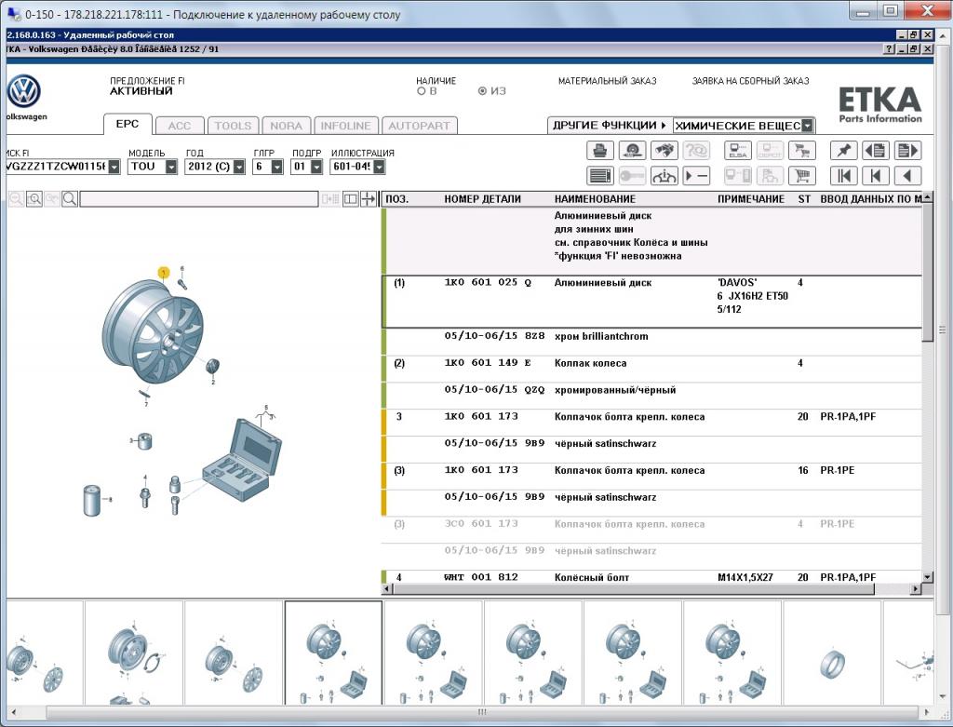
Task: Click the triangle and dash icon button
Action: click(696, 176)
